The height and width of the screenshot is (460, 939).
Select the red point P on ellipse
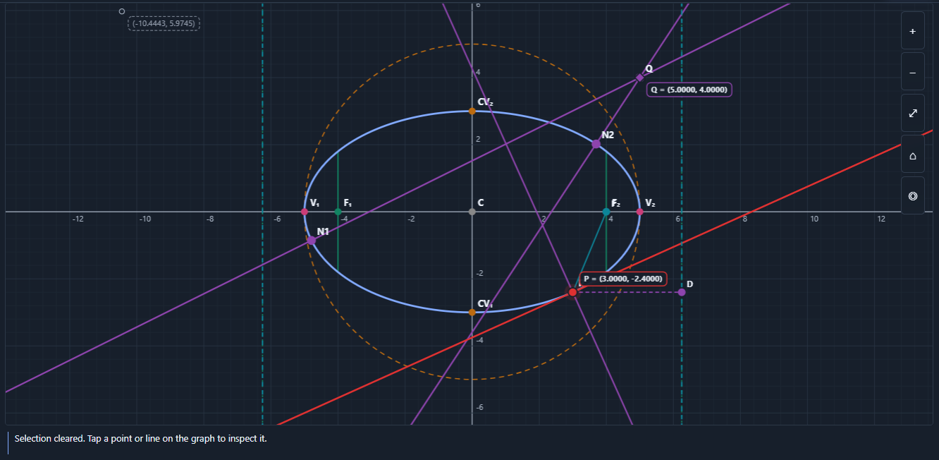pyautogui.click(x=572, y=292)
